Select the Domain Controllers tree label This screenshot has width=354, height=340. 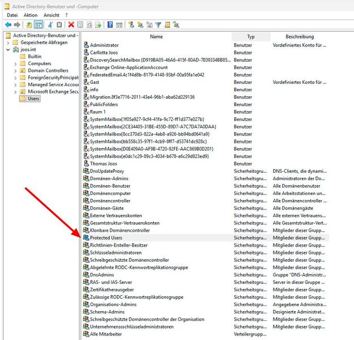(48, 70)
